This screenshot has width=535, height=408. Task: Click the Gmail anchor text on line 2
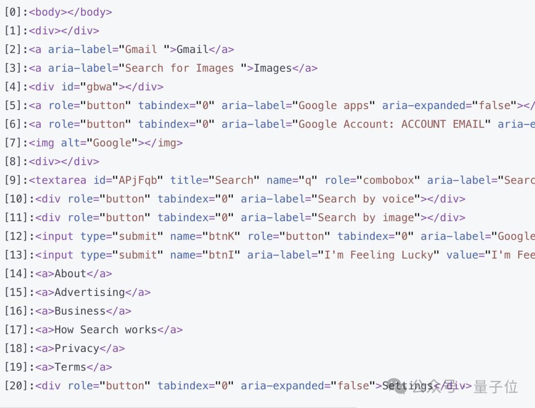point(192,50)
